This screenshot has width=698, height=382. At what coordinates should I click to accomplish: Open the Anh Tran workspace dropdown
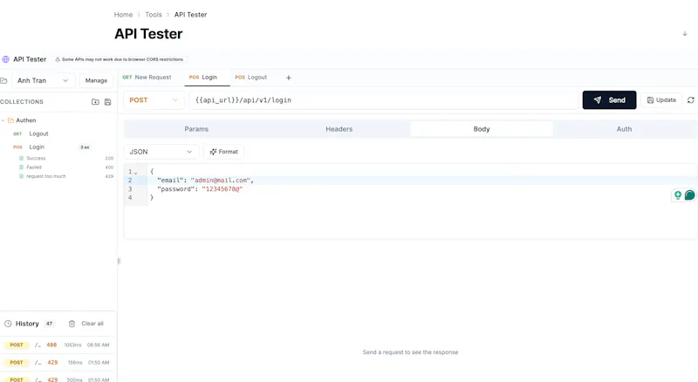(x=43, y=80)
